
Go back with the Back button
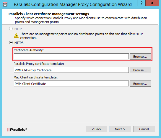[x=96, y=129]
